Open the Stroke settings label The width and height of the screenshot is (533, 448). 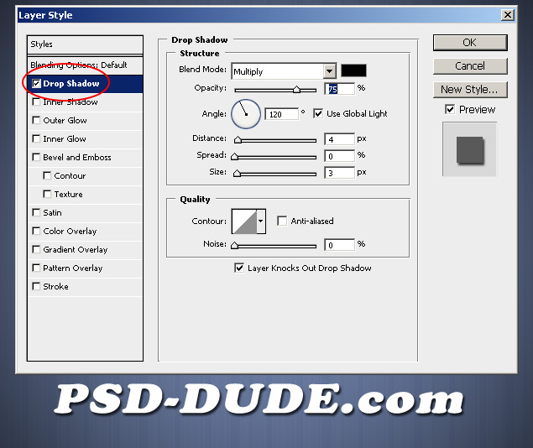pyautogui.click(x=55, y=286)
